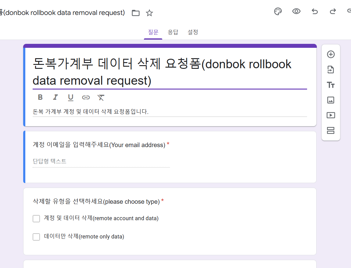Move form to folder icon
This screenshot has height=268, width=351.
[136, 13]
